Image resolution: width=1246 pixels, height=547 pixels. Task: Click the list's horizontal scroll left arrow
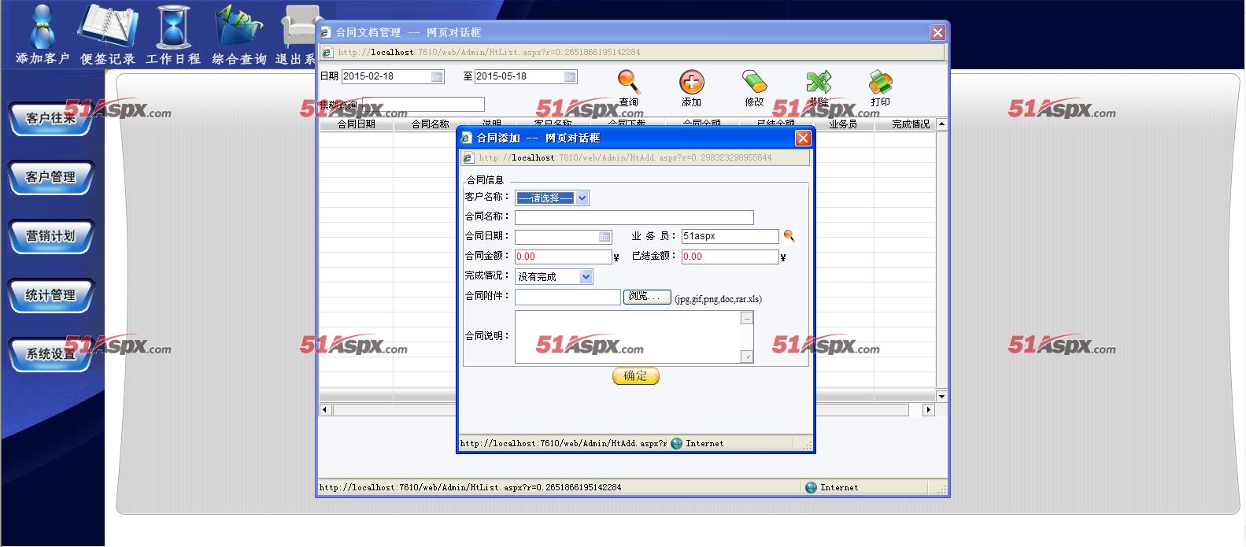tap(325, 409)
